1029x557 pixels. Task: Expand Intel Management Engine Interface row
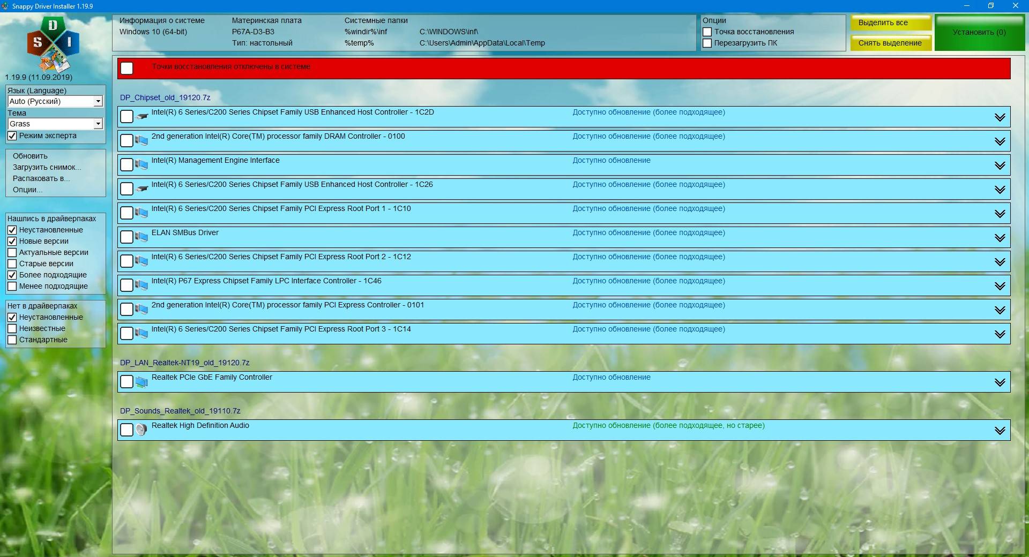[x=1000, y=165]
